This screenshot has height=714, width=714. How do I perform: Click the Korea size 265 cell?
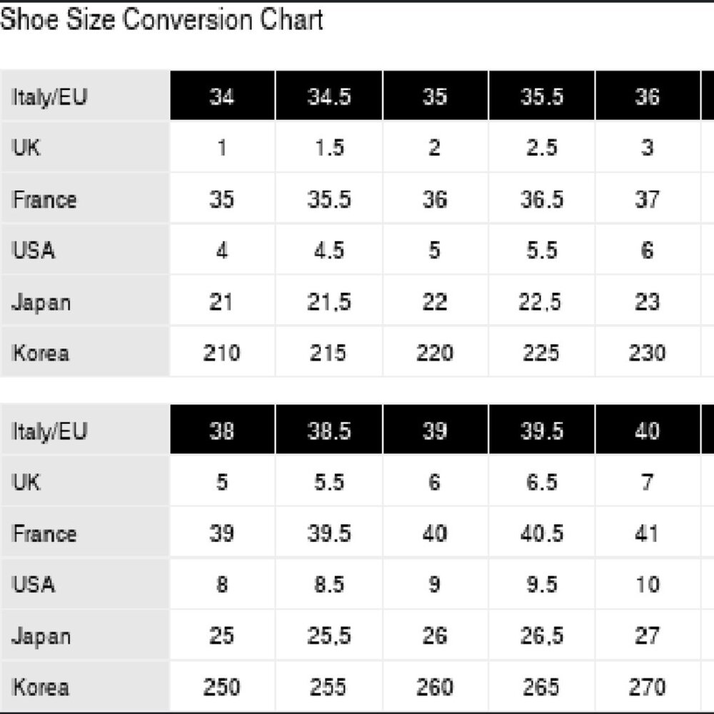[541, 687]
